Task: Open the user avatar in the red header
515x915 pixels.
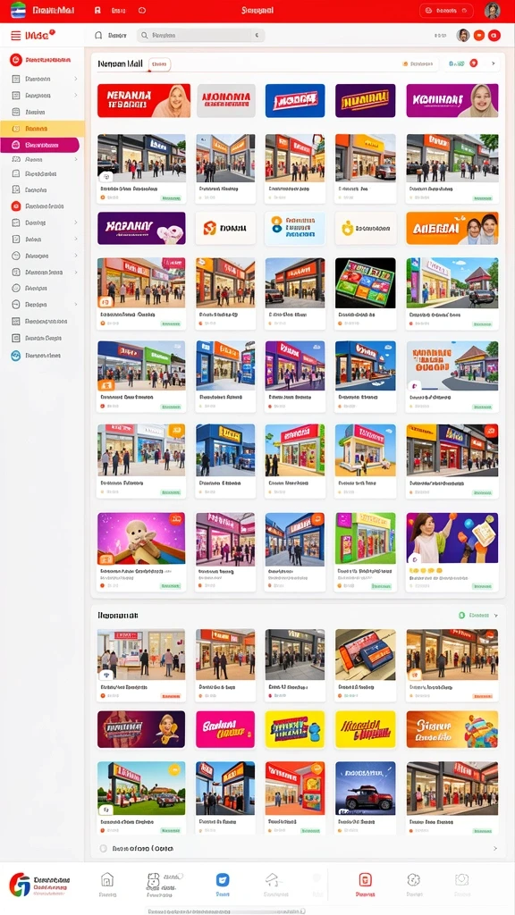Action: pyautogui.click(x=493, y=11)
